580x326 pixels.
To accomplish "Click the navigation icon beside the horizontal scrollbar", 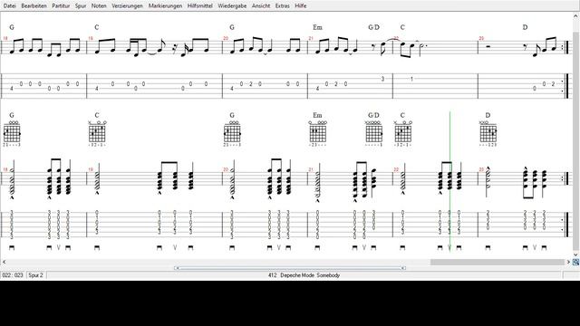I will click(575, 262).
